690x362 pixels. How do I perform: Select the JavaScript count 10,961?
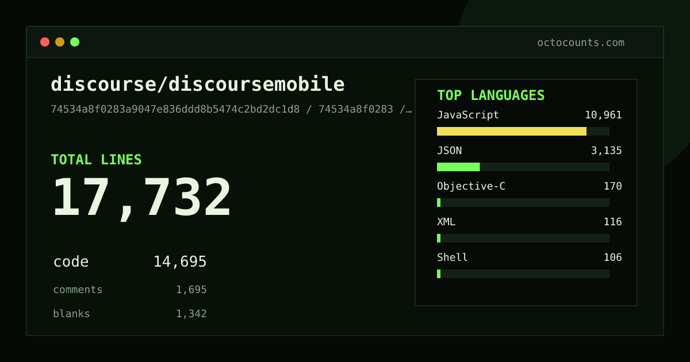603,115
